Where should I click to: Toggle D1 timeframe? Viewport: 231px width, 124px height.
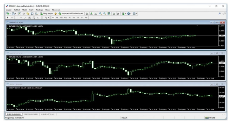[78, 17]
